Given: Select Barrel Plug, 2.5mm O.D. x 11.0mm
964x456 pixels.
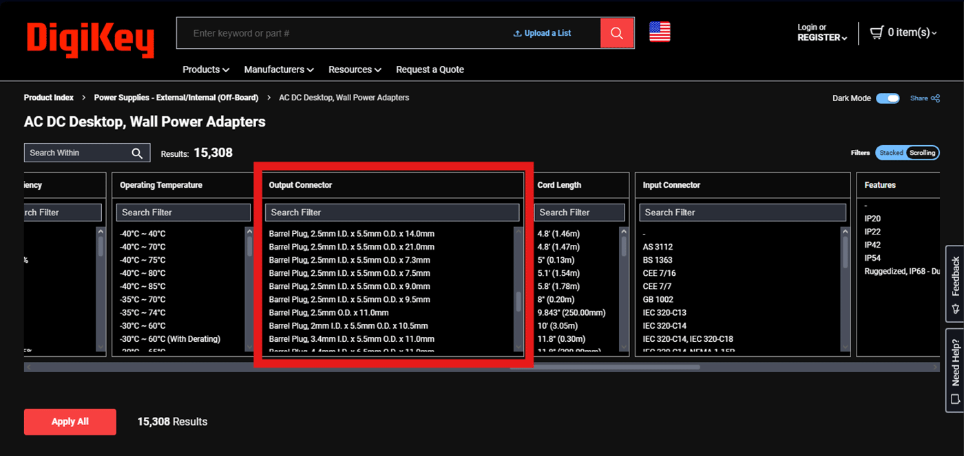Looking at the screenshot, I should click(329, 313).
